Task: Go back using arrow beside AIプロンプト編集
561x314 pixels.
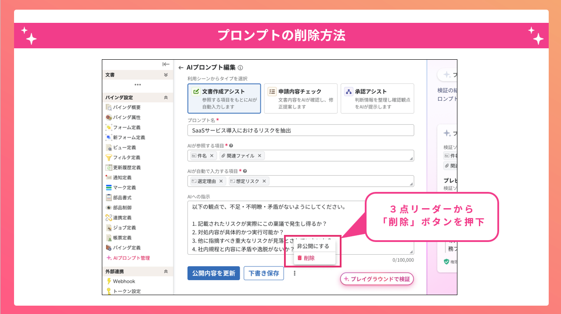Action: coord(181,68)
